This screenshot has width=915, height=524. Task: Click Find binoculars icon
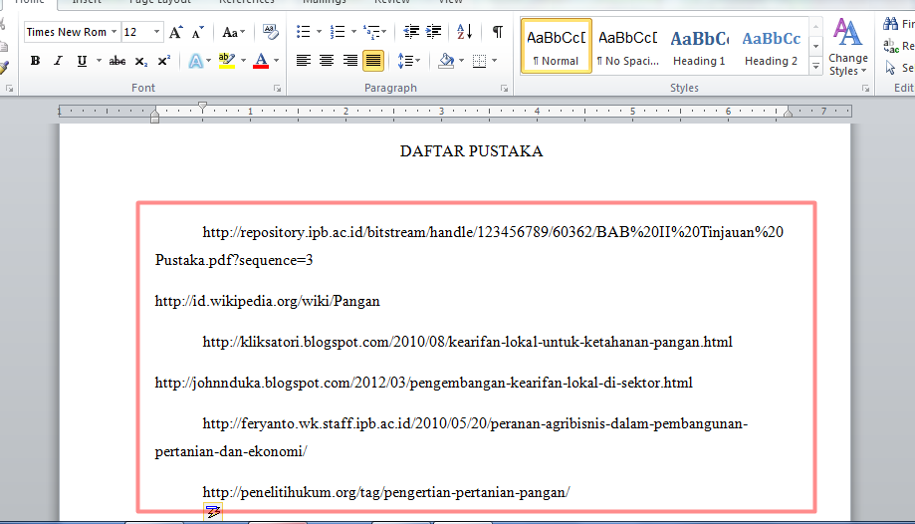pos(890,23)
